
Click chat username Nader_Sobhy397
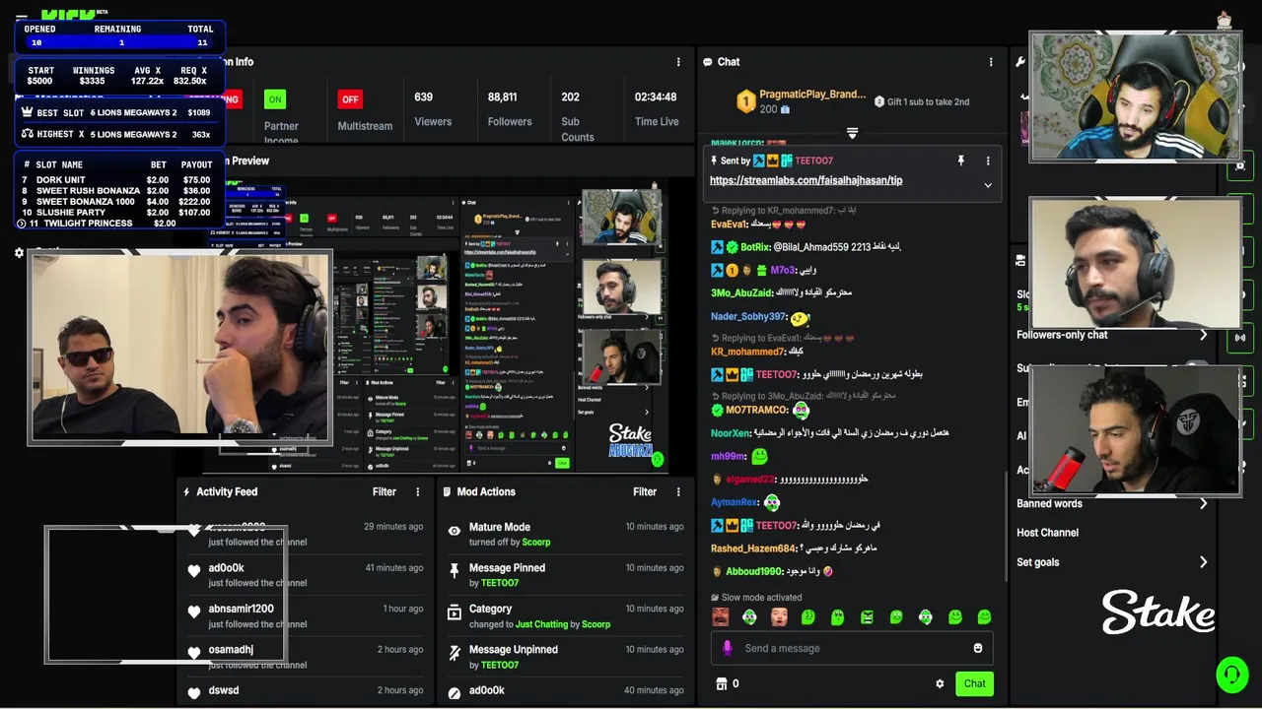(747, 317)
